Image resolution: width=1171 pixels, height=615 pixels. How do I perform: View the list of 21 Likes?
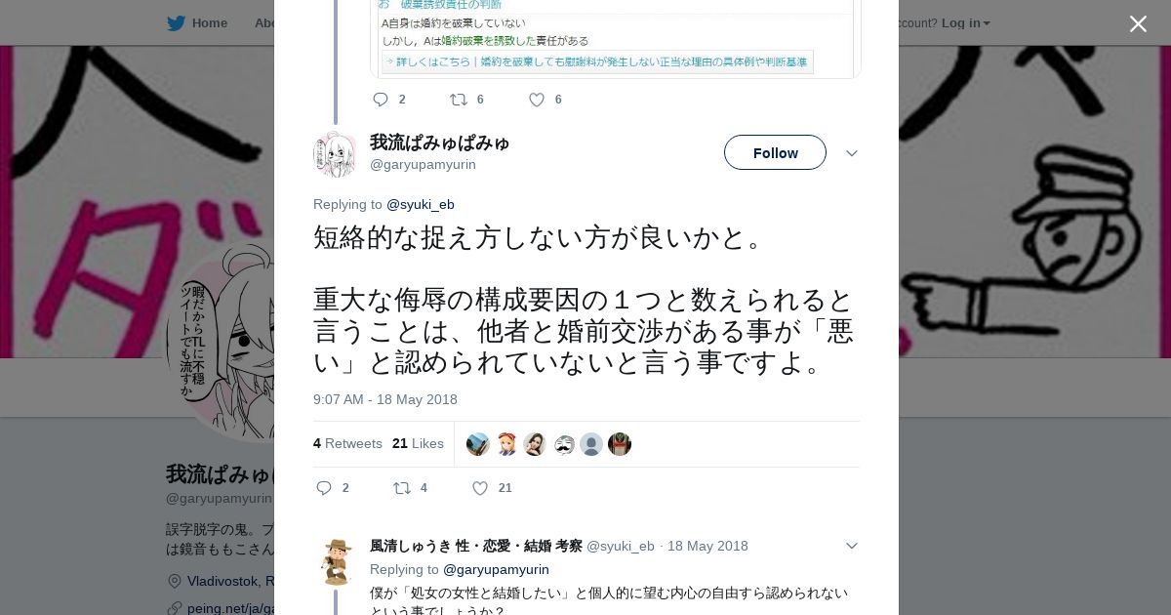418,443
